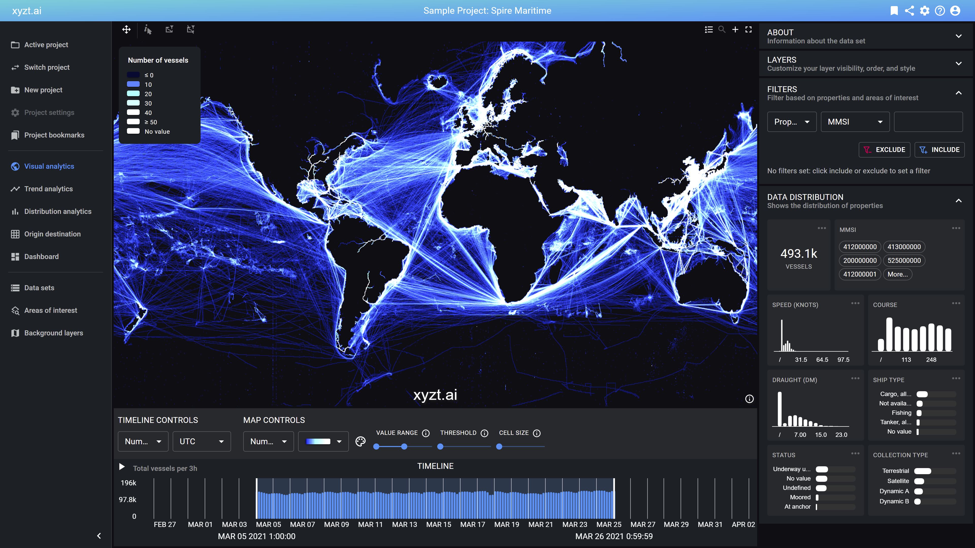Click the filter value input field
This screenshot has width=975, height=548.
928,122
